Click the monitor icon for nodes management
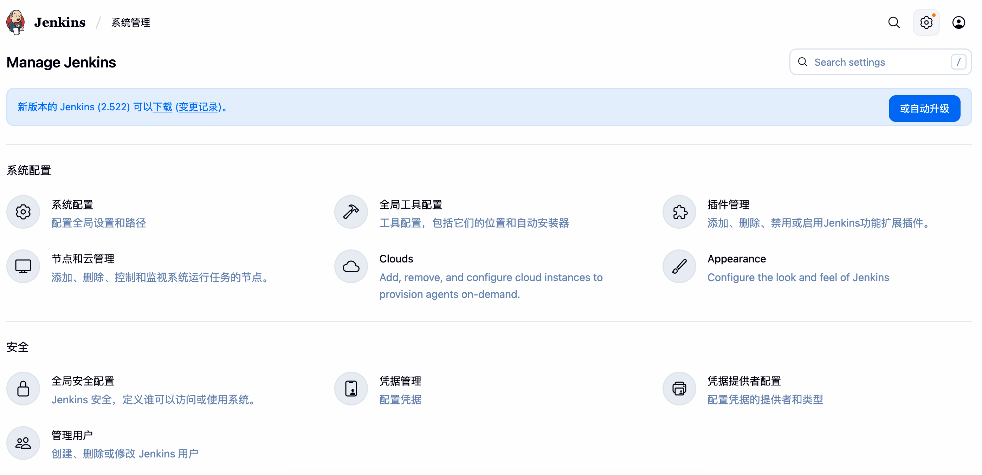This screenshot has height=475, width=982. (x=23, y=266)
